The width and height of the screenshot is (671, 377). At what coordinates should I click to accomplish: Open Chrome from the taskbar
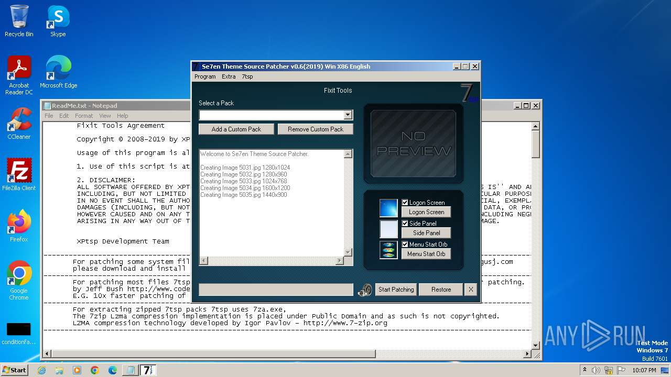tap(95, 370)
